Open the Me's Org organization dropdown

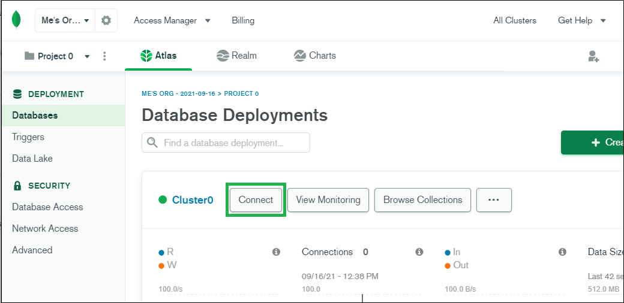[x=65, y=20]
